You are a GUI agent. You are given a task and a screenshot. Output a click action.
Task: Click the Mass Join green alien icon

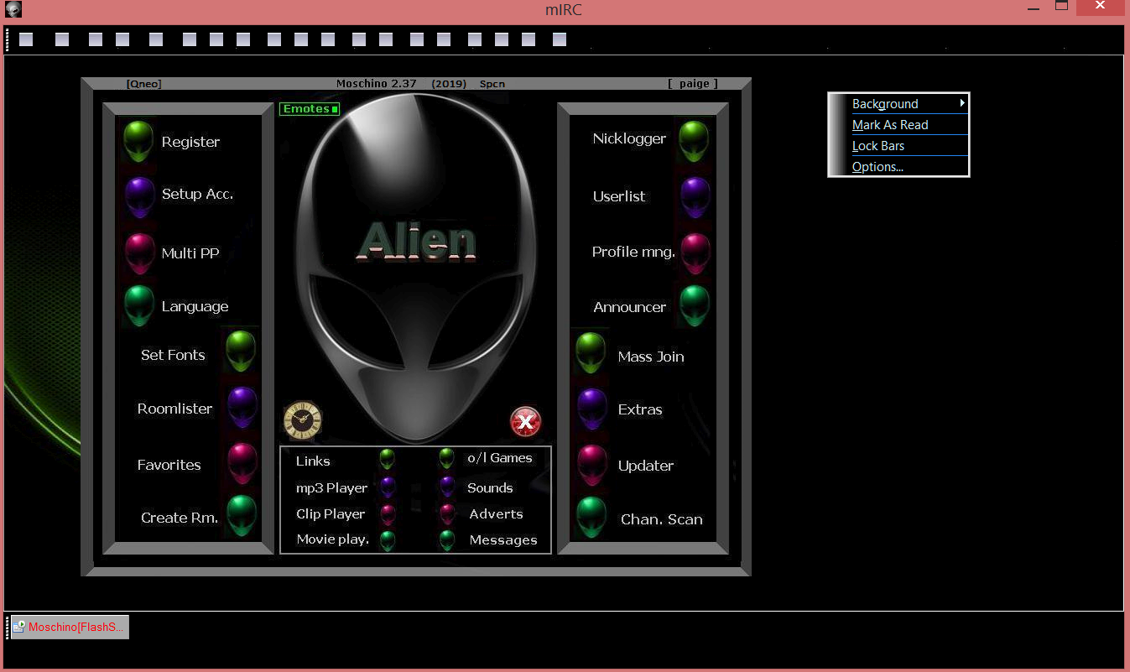591,353
